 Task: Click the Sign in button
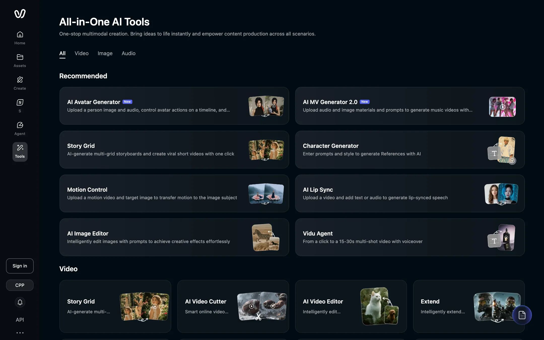click(20, 266)
